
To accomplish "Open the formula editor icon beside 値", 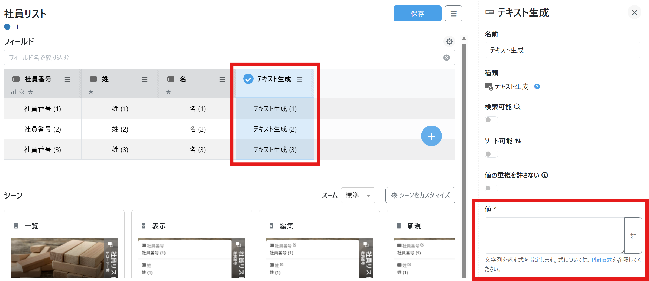I will pos(633,236).
